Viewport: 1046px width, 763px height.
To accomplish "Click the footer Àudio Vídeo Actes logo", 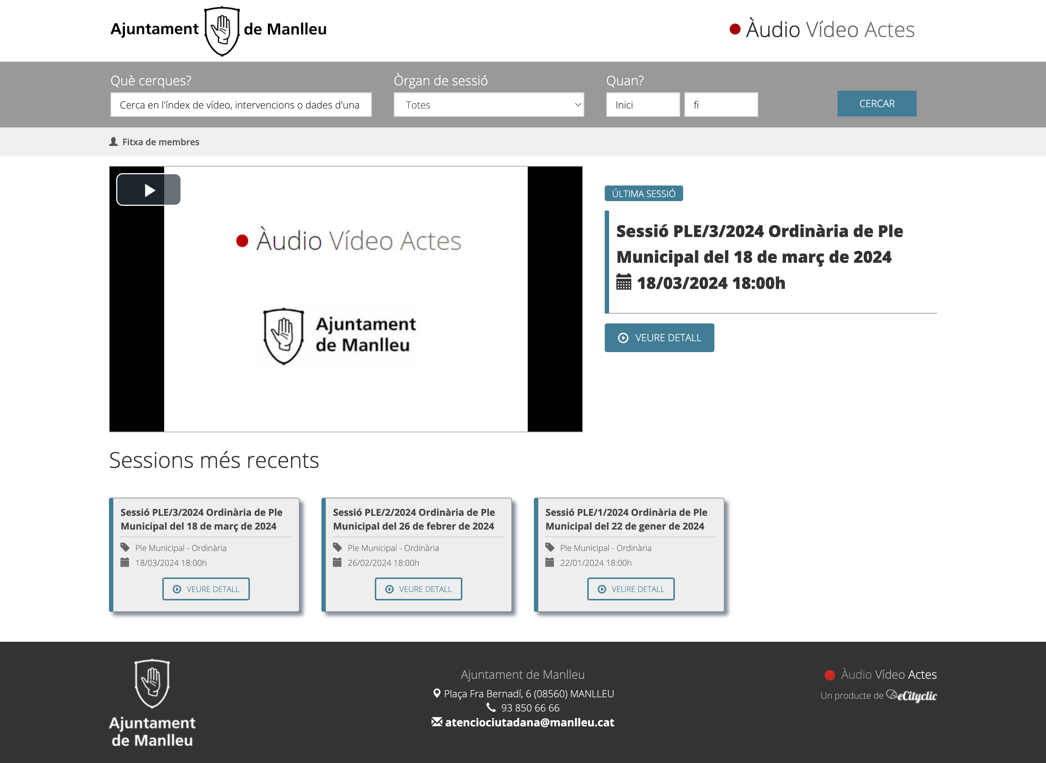I will [881, 675].
